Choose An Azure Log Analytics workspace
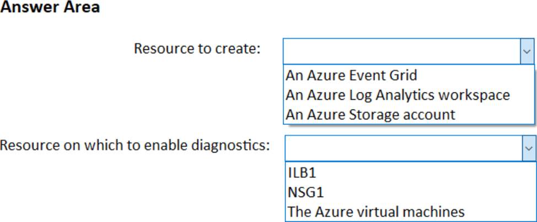The width and height of the screenshot is (537, 222). (398, 95)
